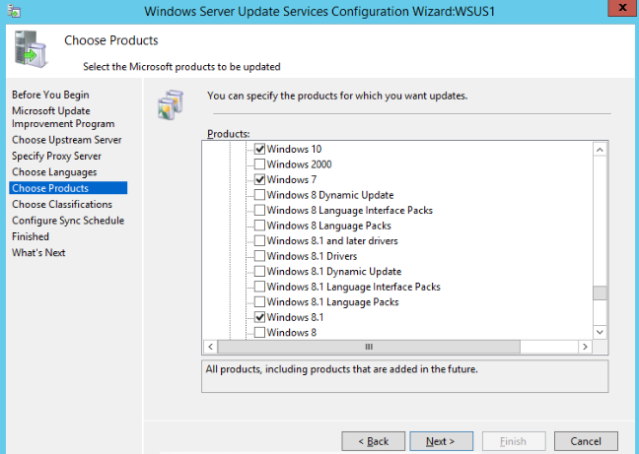Click the products icon beside the description
The image size is (639, 454).
pyautogui.click(x=171, y=104)
